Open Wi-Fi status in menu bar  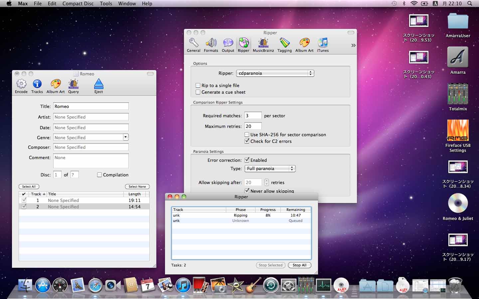pos(414,4)
